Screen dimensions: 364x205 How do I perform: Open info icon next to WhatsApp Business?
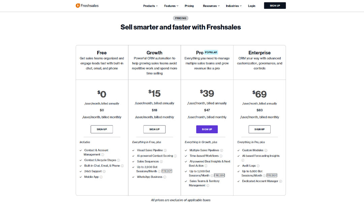(164, 177)
